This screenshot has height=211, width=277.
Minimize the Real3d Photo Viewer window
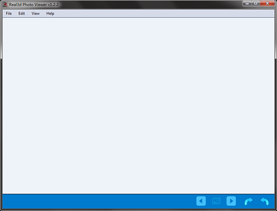click(x=247, y=4)
